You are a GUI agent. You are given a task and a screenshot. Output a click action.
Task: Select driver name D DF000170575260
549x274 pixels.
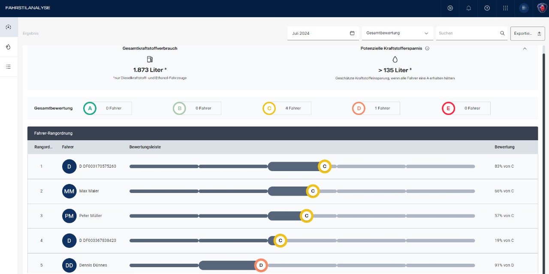(98, 166)
